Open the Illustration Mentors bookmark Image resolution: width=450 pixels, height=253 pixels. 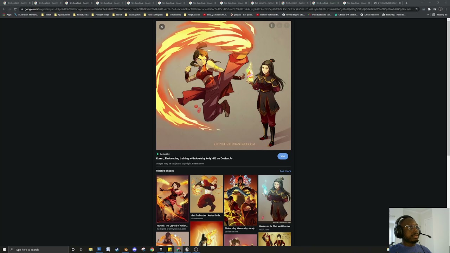tap(26, 15)
